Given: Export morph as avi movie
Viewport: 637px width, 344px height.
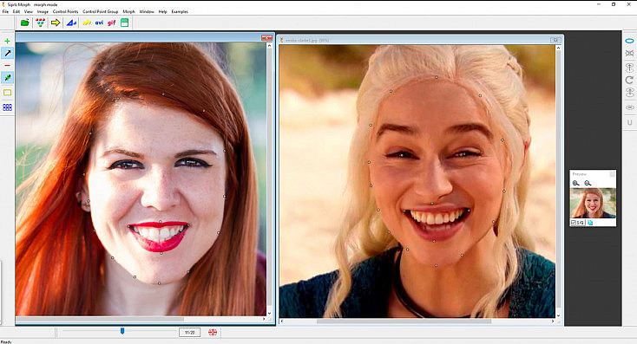Looking at the screenshot, I should [x=99, y=23].
